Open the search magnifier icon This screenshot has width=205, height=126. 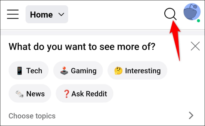[170, 14]
